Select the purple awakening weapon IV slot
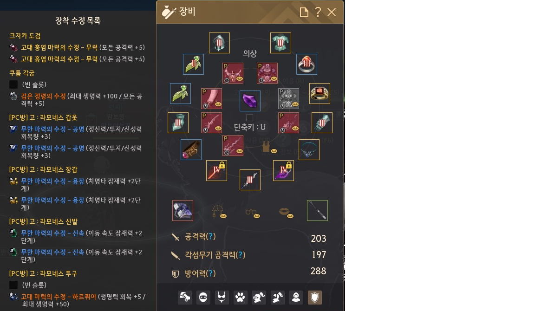 [284, 170]
